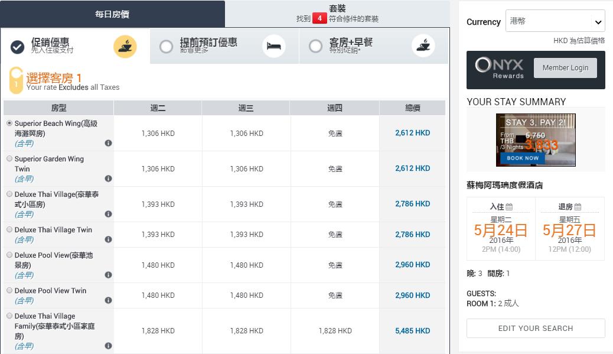This screenshot has height=354, width=613.
Task: Click the coffee cup icon beside 促銷優惠
Action: click(125, 47)
